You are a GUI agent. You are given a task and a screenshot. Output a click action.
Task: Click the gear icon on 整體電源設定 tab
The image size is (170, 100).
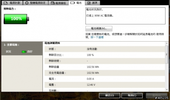27,3
